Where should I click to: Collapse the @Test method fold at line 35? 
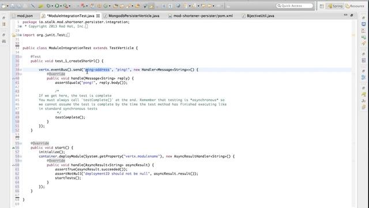[x=21, y=57]
